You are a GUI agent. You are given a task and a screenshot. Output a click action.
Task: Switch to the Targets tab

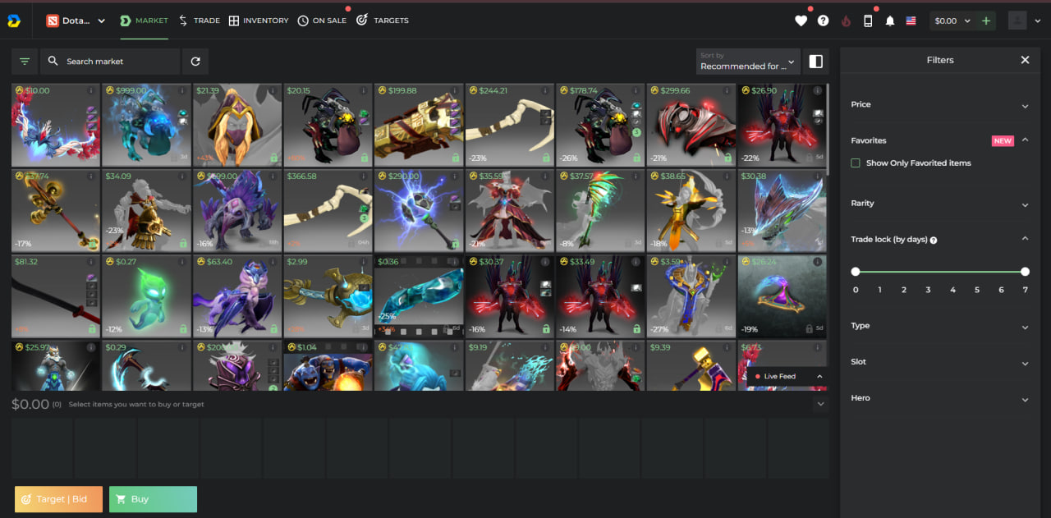(x=382, y=21)
